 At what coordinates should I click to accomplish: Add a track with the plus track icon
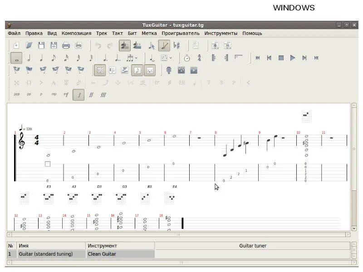pos(215,45)
